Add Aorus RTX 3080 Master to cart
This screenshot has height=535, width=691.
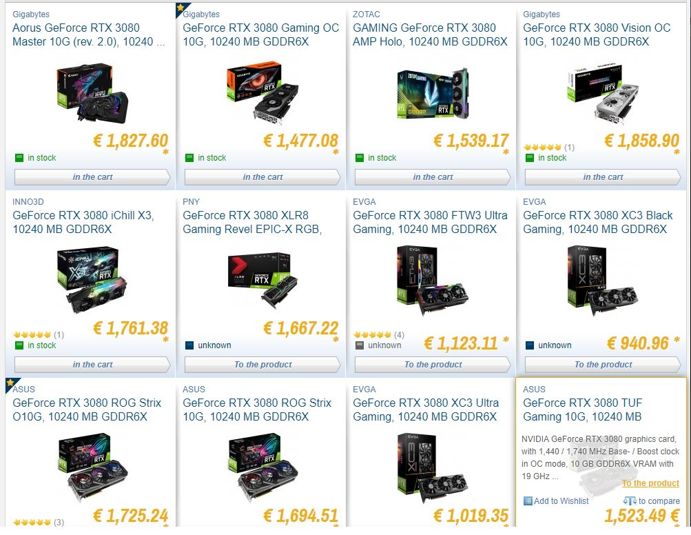click(x=92, y=177)
